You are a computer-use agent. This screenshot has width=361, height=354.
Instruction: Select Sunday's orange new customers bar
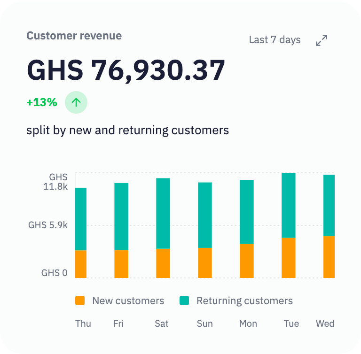click(x=205, y=262)
